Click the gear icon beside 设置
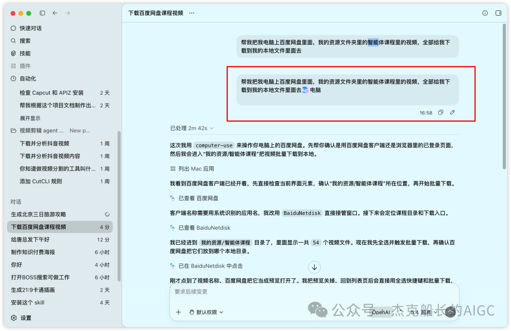 point(14,318)
